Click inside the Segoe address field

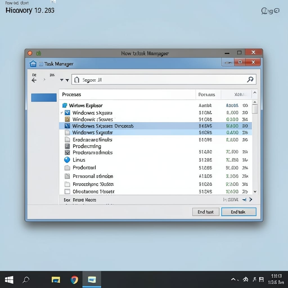click(x=164, y=80)
